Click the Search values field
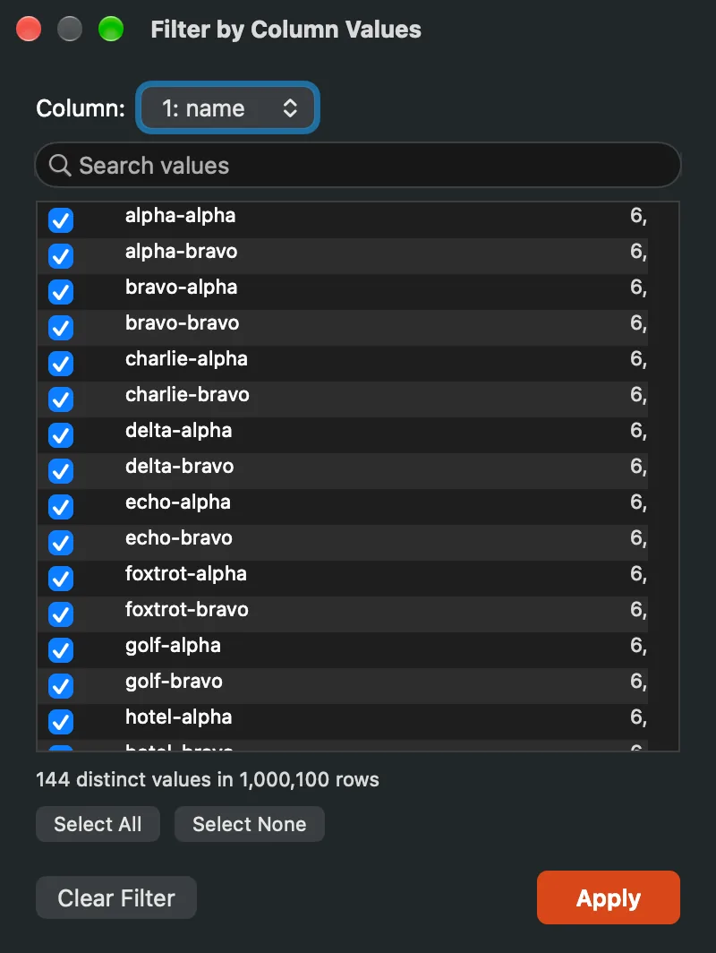The width and height of the screenshot is (716, 953). click(358, 166)
